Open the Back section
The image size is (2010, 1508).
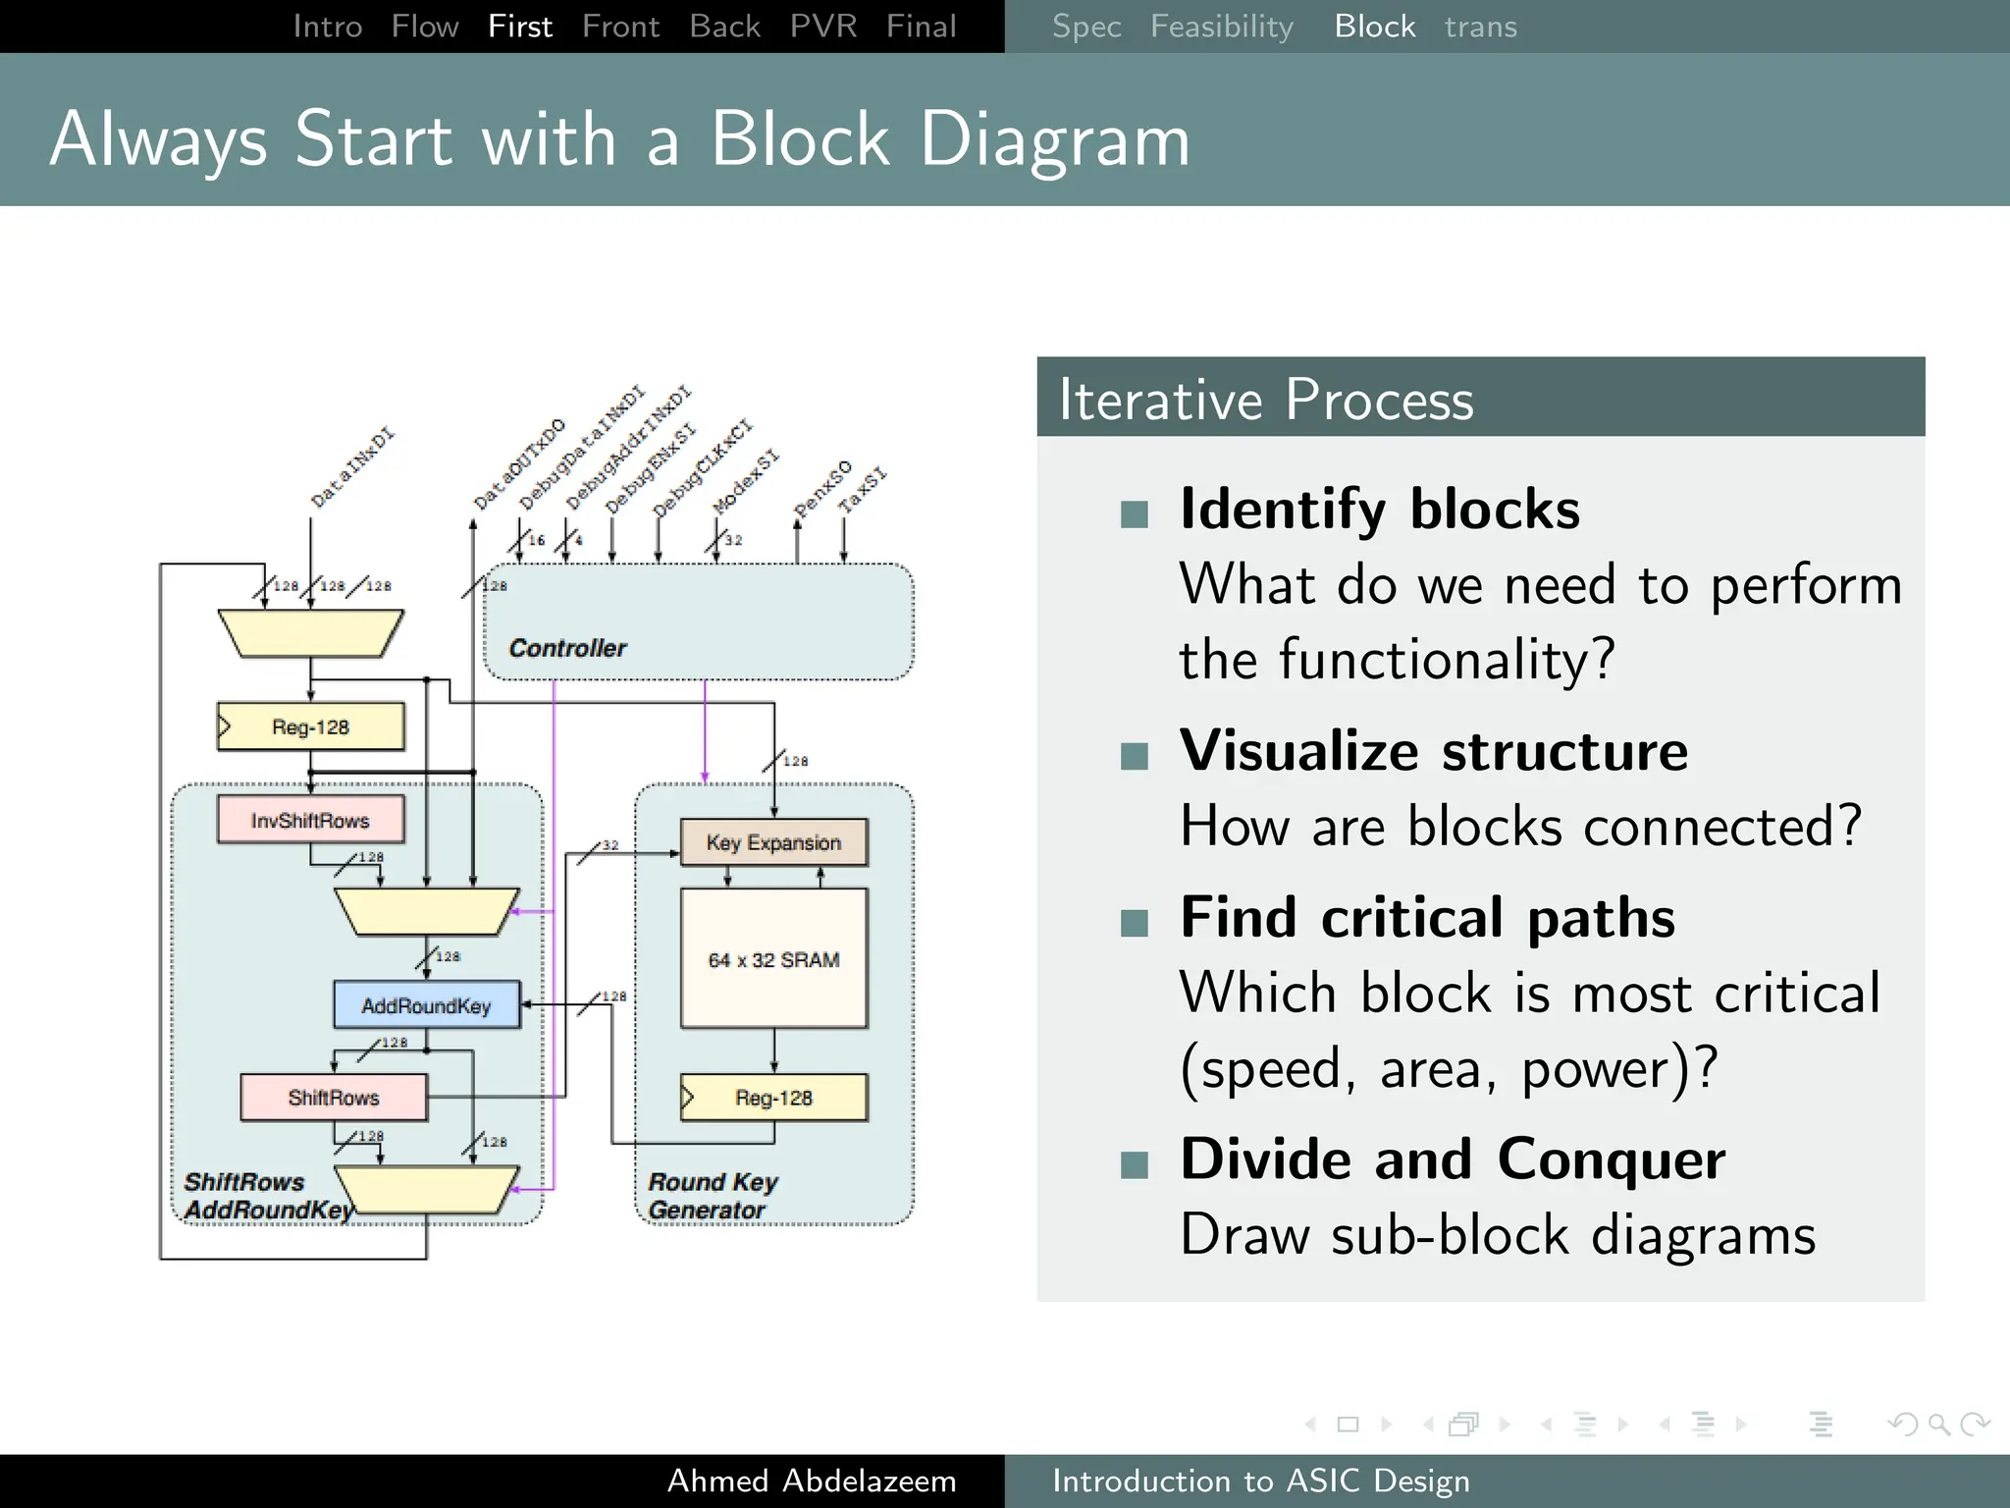724,27
